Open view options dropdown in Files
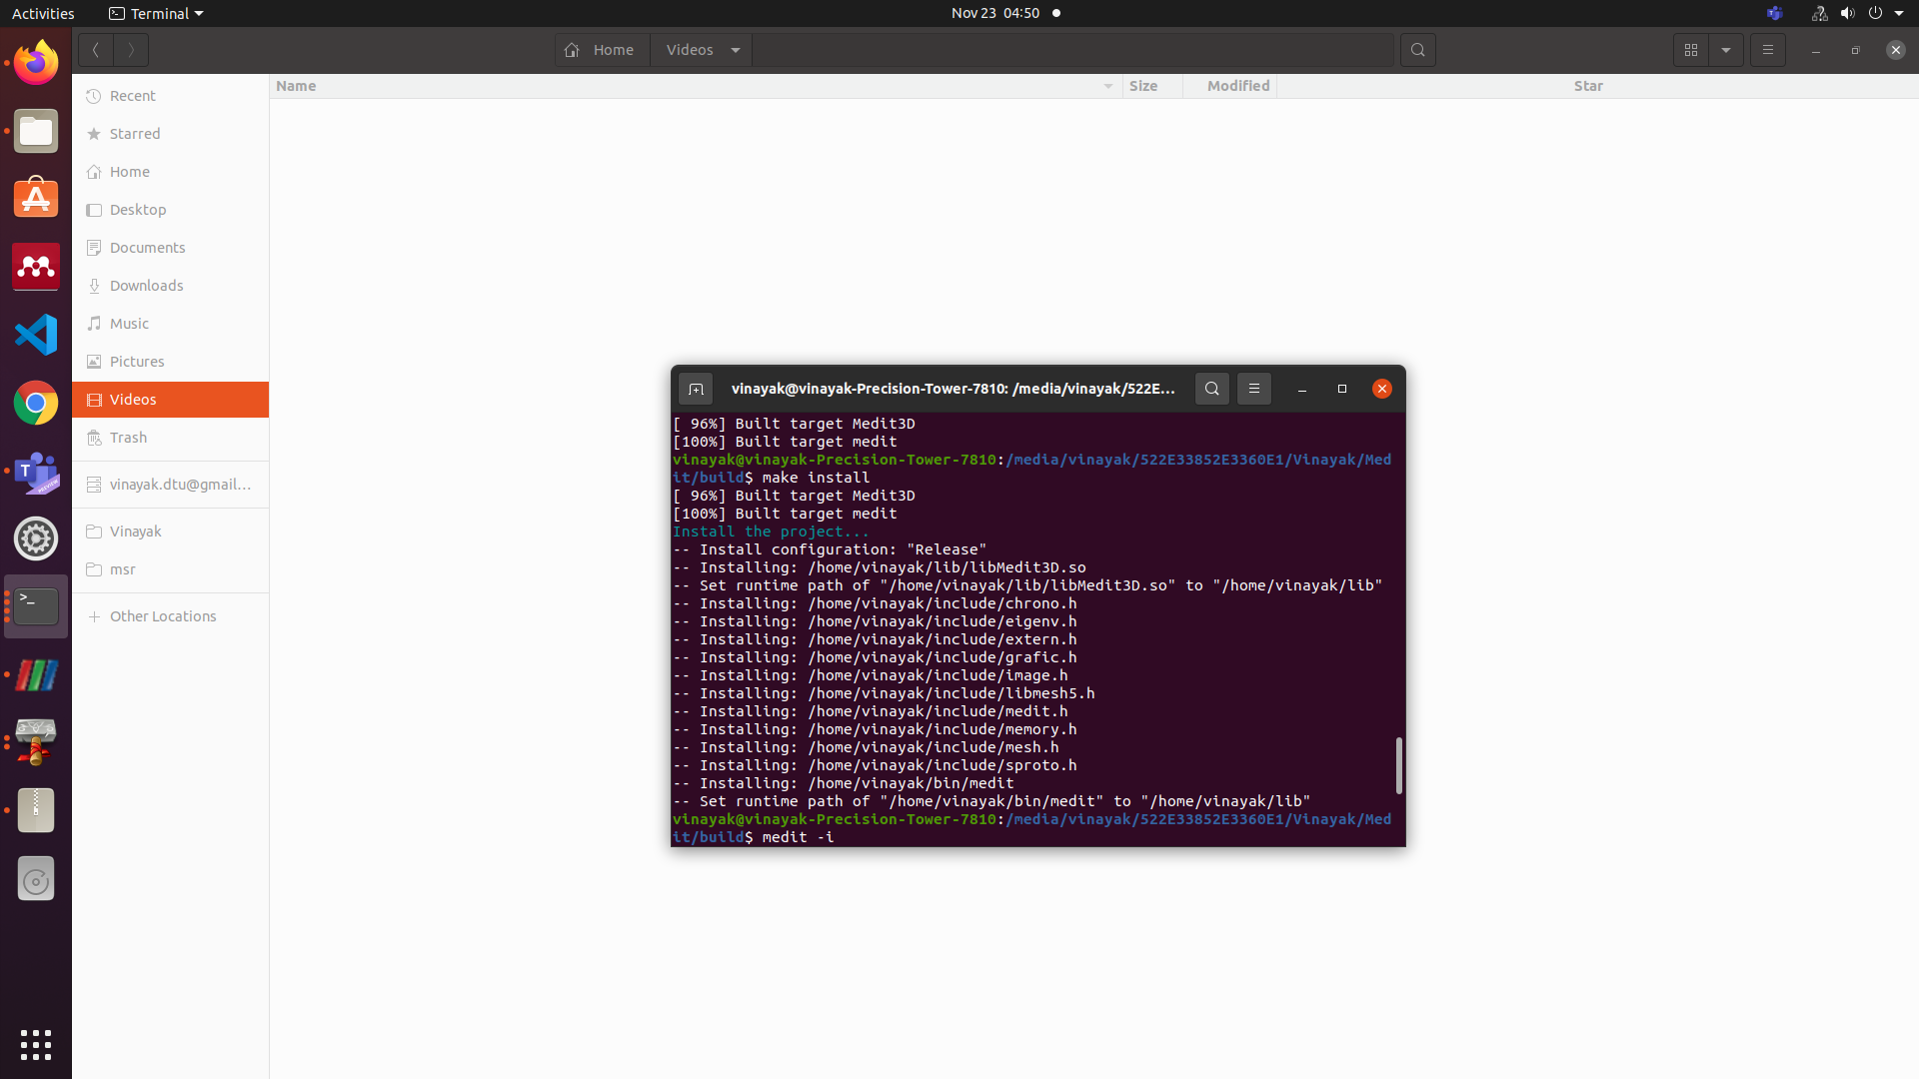1919x1079 pixels. click(1726, 50)
